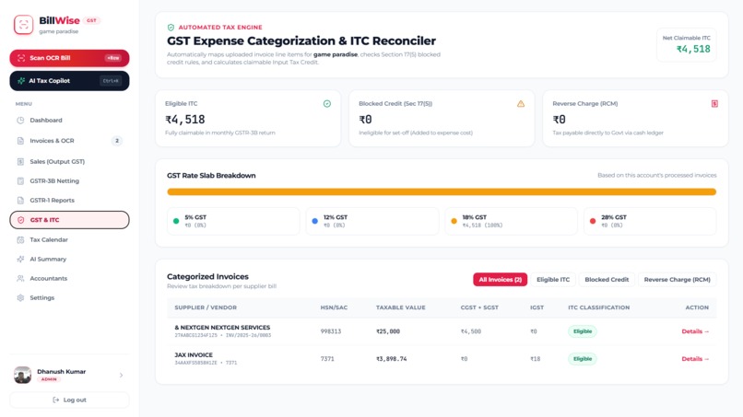
Task: Click the Taxable Value column header
Action: pos(401,307)
